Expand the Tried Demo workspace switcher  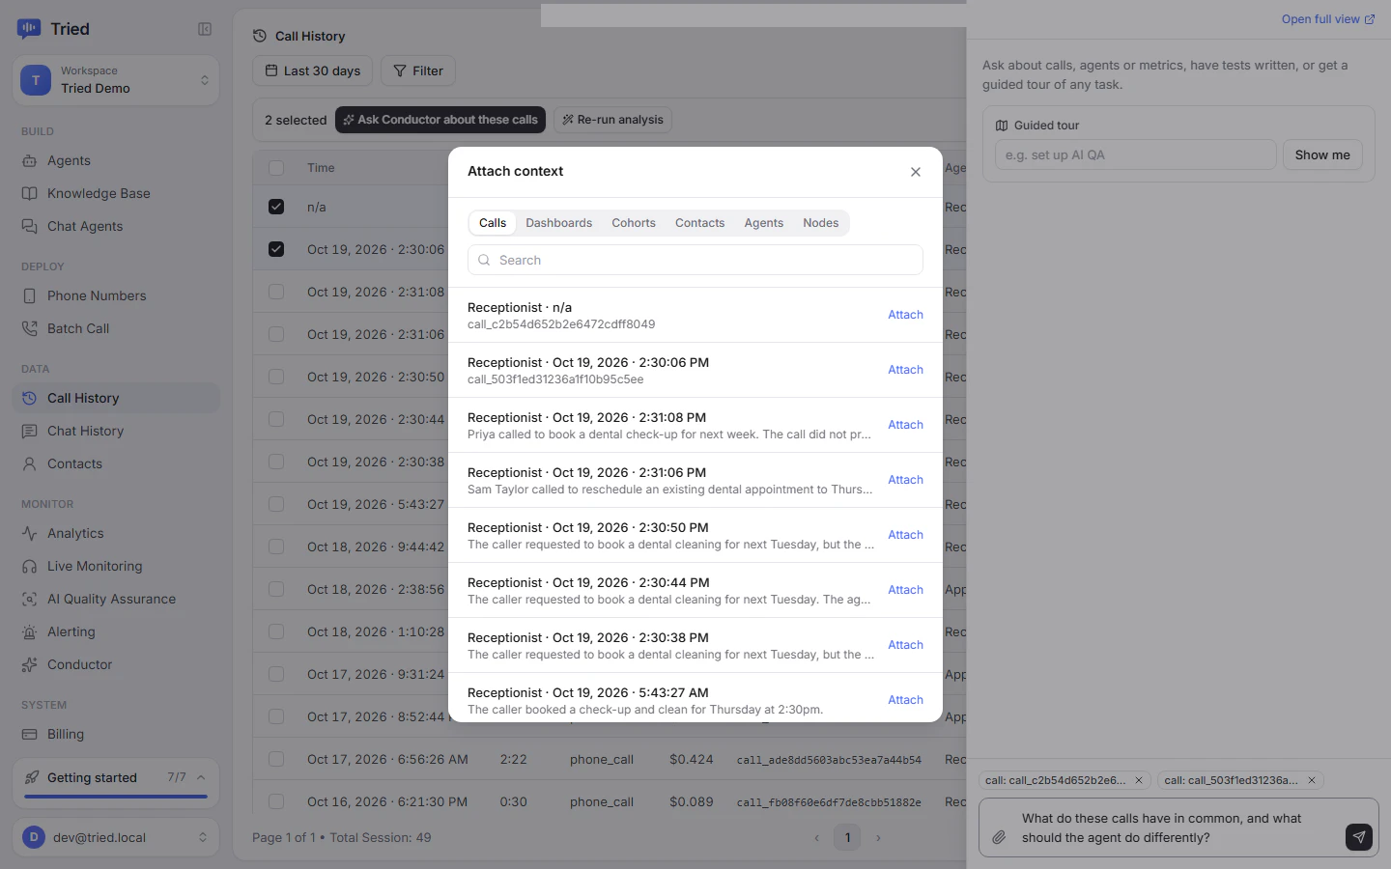[x=116, y=79]
